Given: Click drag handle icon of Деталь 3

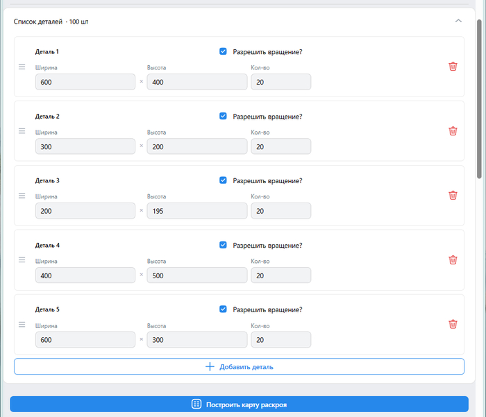Looking at the screenshot, I should [22, 195].
